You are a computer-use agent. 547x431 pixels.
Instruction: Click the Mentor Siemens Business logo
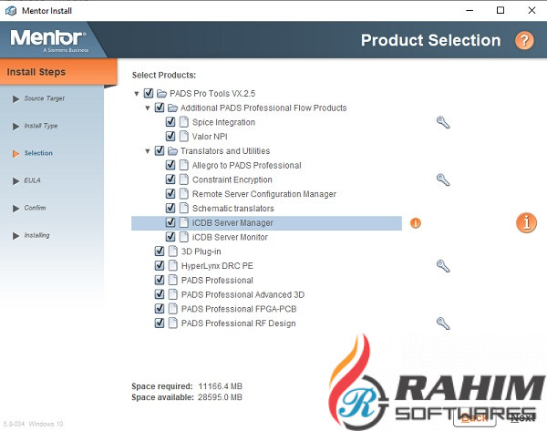(x=49, y=40)
